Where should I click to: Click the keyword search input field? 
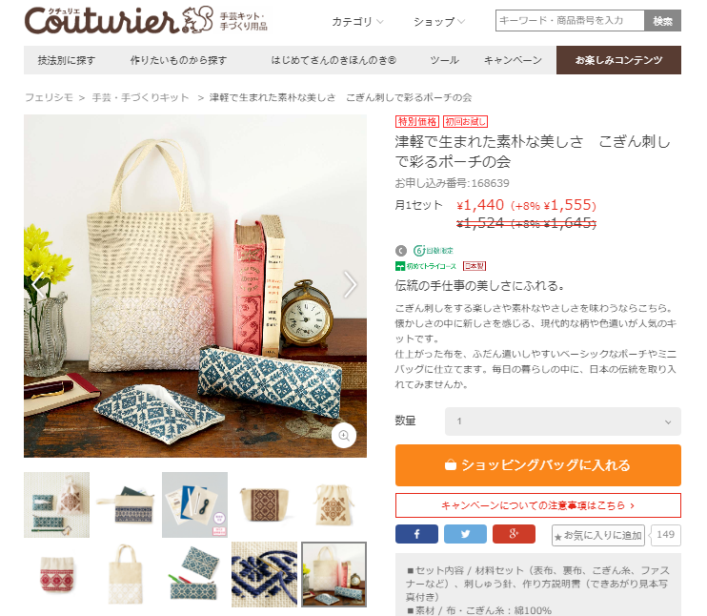[x=570, y=21]
